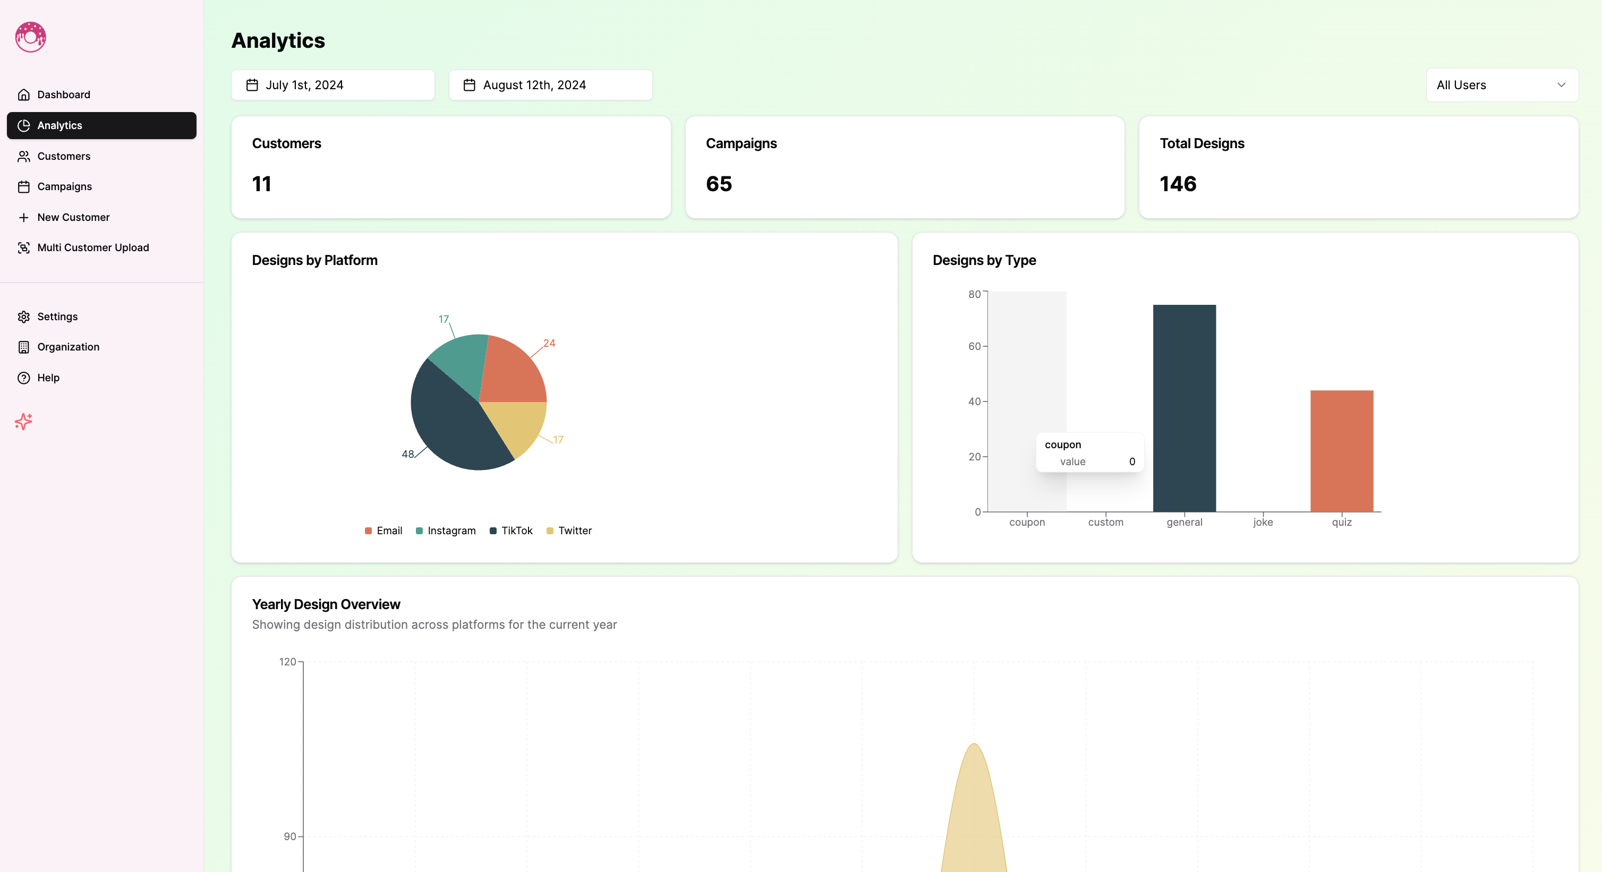The height and width of the screenshot is (872, 1602).
Task: Click the Customers people icon
Action: click(23, 156)
